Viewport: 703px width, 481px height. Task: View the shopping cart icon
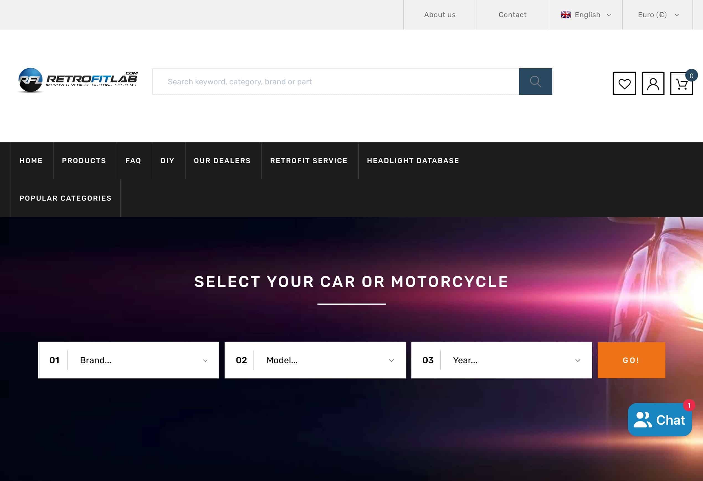tap(681, 84)
